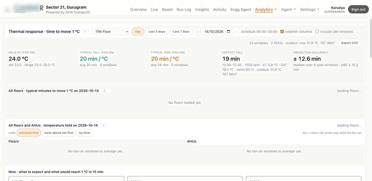This screenshot has width=372, height=181.
Task: Open the 11th Floor dropdown
Action: coord(110,32)
